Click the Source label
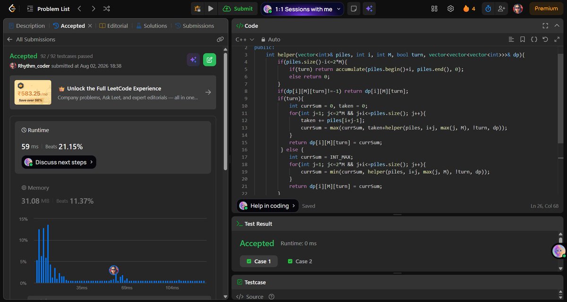The width and height of the screenshot is (567, 302). [255, 297]
